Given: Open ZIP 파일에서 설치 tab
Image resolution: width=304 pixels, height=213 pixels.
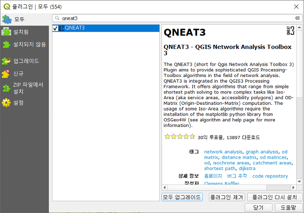Looking at the screenshot, I should pyautogui.click(x=25, y=88).
